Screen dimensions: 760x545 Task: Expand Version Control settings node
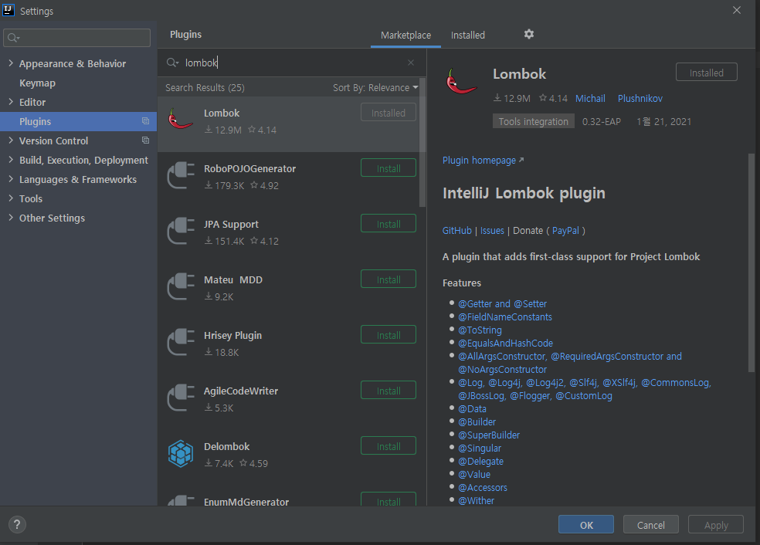[x=11, y=140]
